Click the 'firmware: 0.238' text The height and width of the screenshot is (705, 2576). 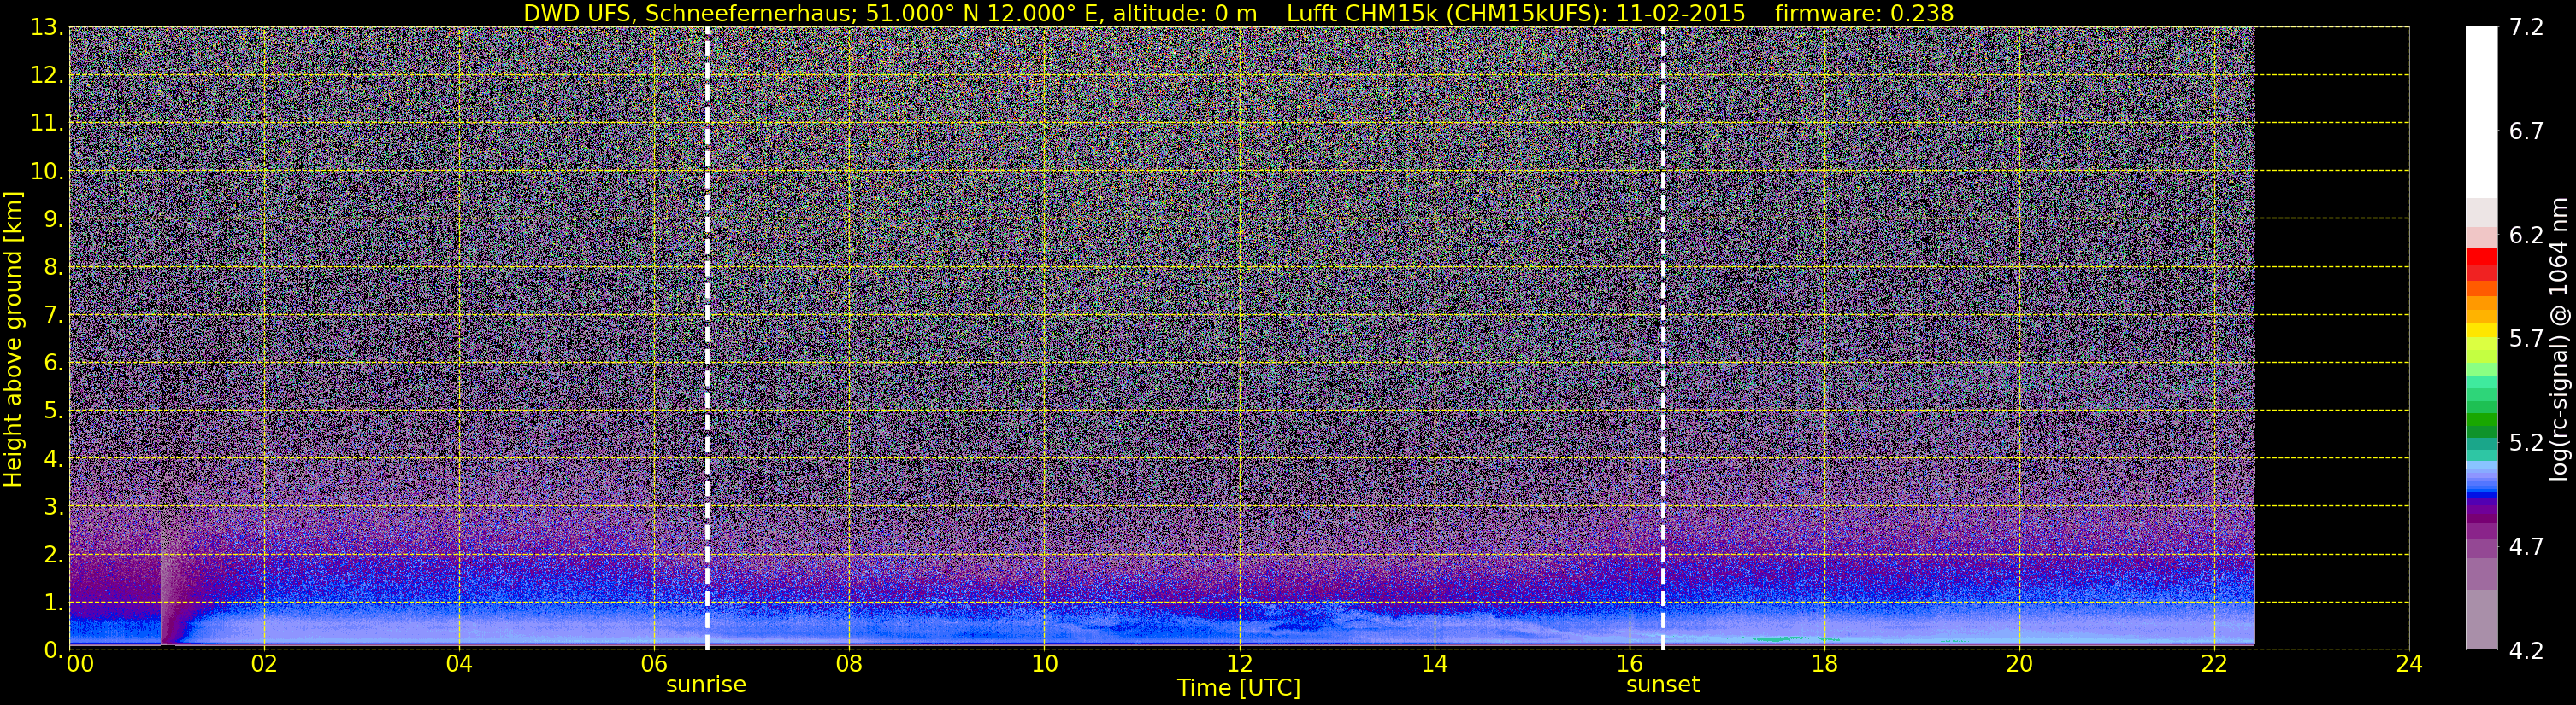(x=1864, y=13)
